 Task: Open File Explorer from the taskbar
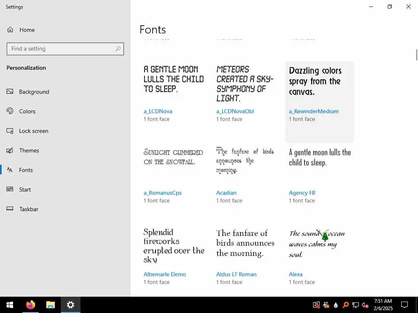[x=50, y=305]
